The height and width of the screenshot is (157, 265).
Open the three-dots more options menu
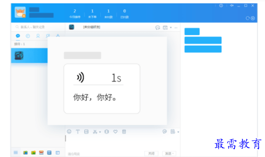click(x=176, y=28)
